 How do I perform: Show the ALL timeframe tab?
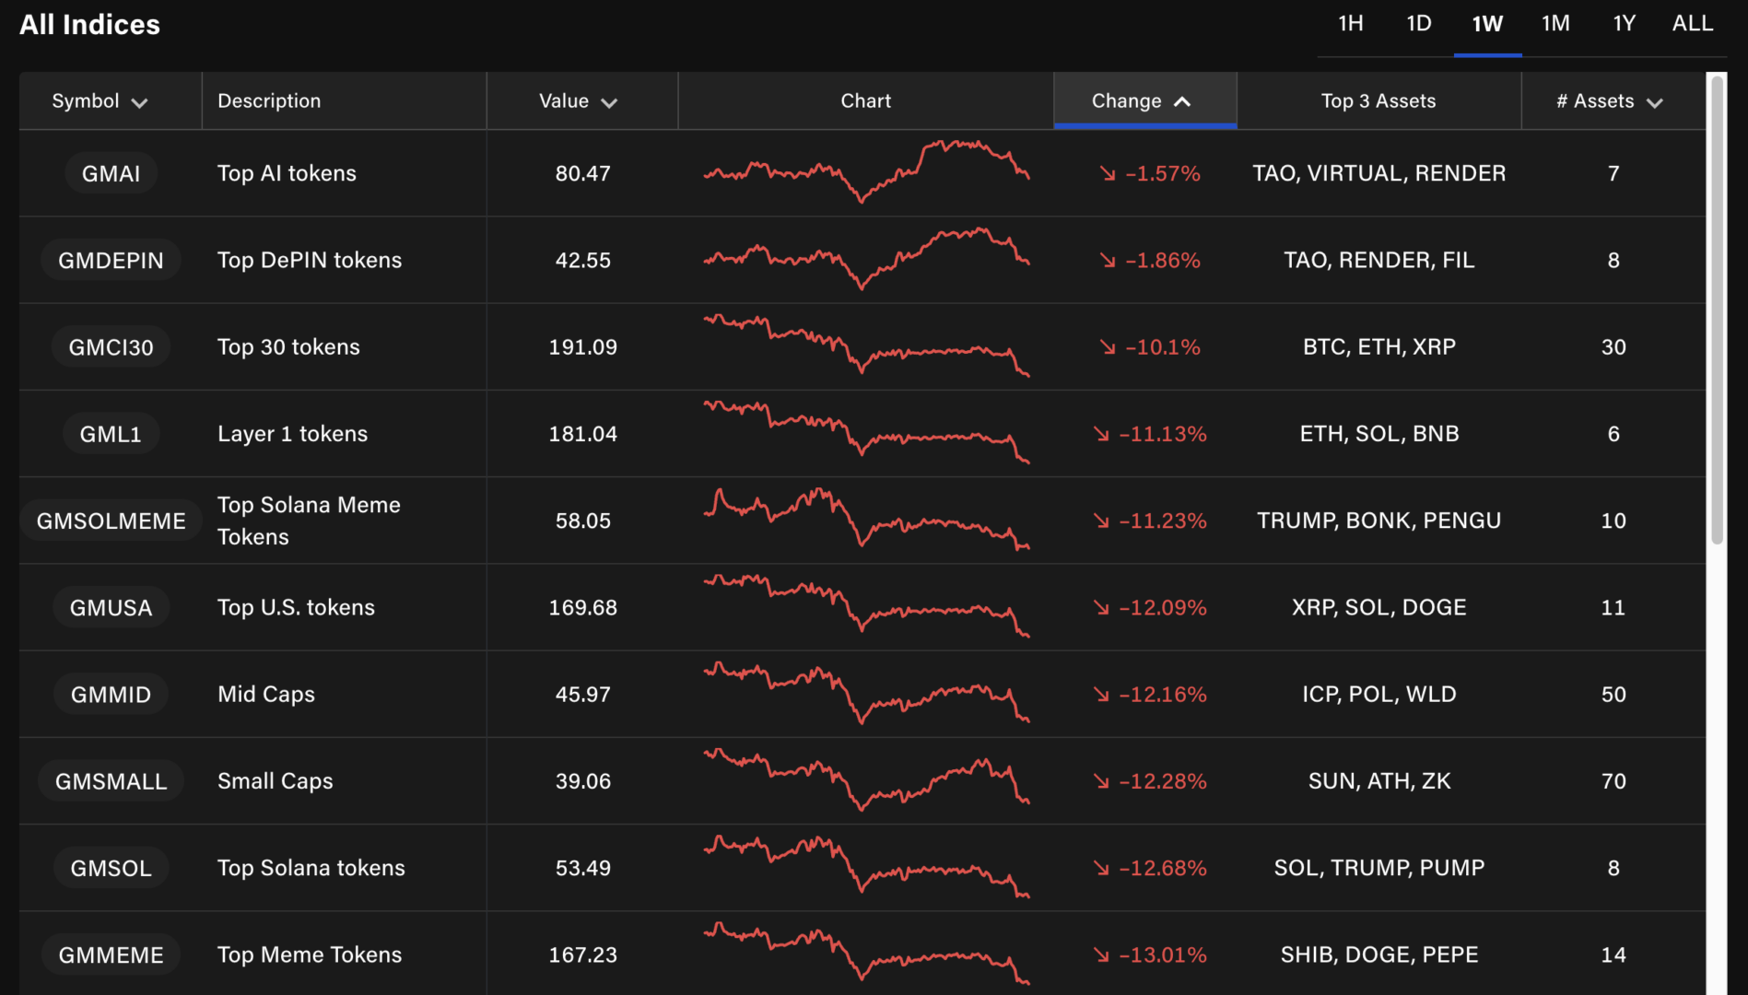pyautogui.click(x=1693, y=24)
